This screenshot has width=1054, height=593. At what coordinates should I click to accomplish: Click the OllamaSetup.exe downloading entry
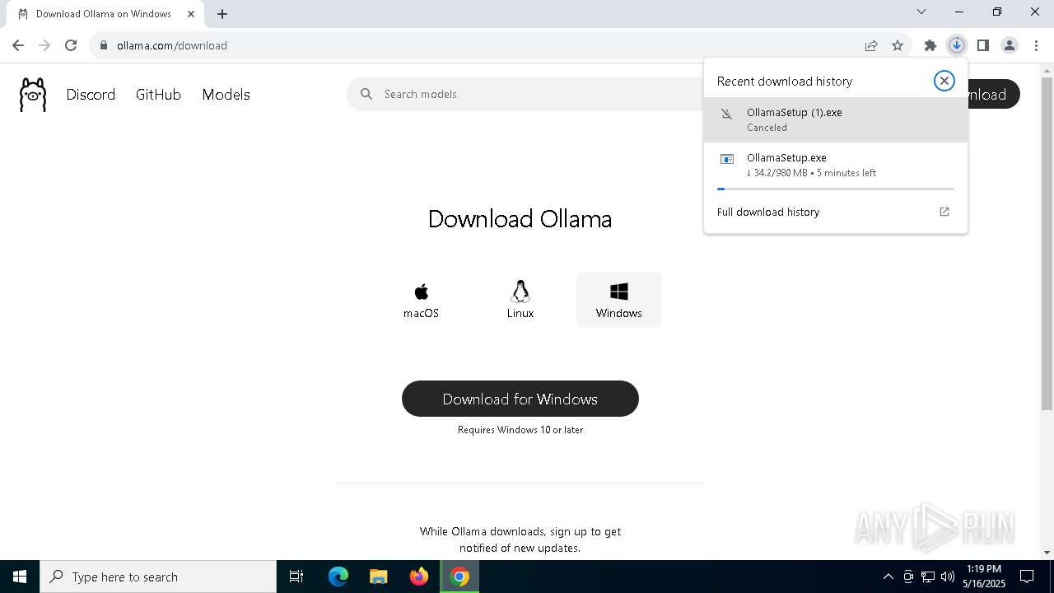coord(836,165)
